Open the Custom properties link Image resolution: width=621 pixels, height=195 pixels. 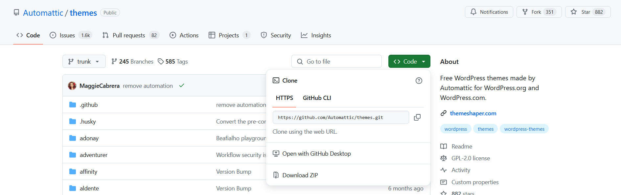point(475,182)
